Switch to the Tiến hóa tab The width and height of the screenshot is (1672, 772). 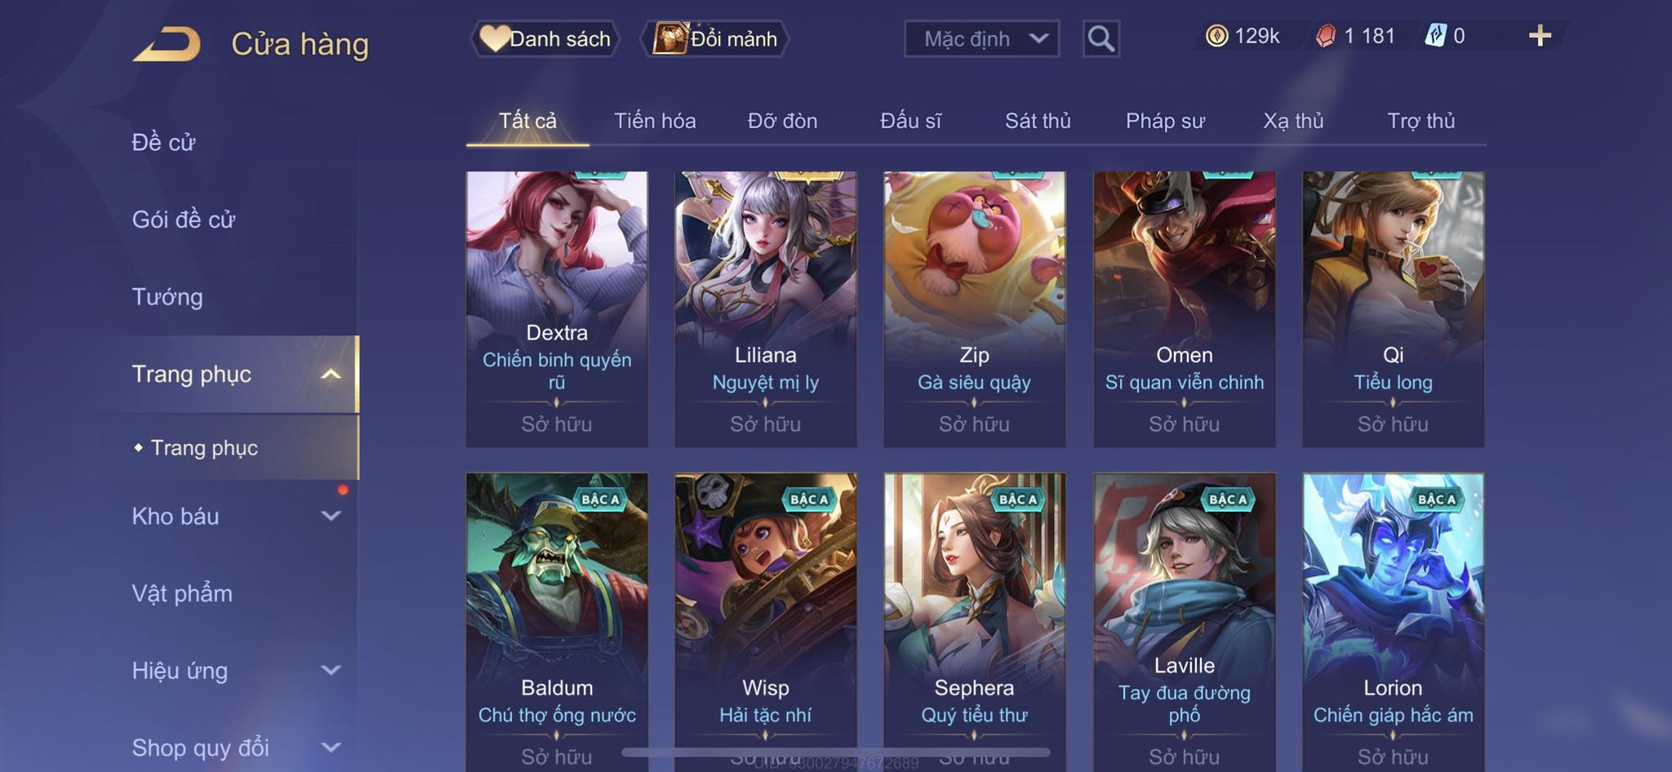pos(655,121)
